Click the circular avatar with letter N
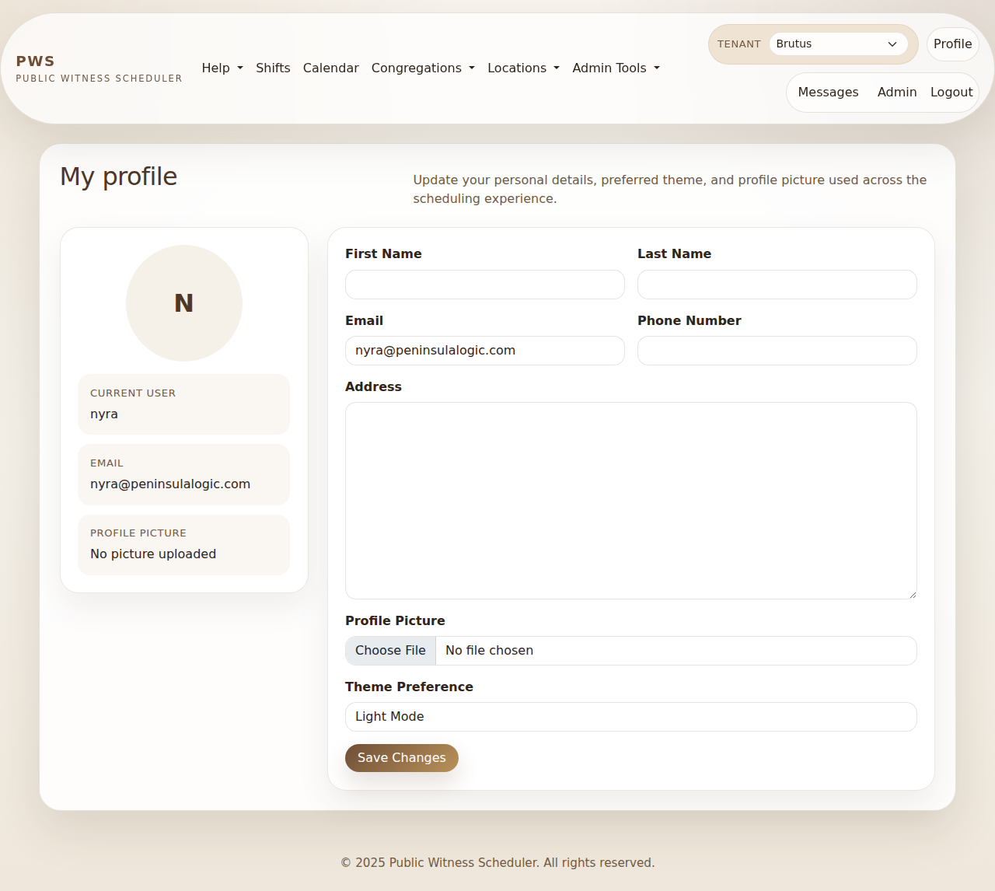This screenshot has width=995, height=891. pos(183,302)
